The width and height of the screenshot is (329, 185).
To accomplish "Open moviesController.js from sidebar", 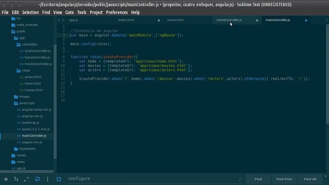I will (36, 64).
